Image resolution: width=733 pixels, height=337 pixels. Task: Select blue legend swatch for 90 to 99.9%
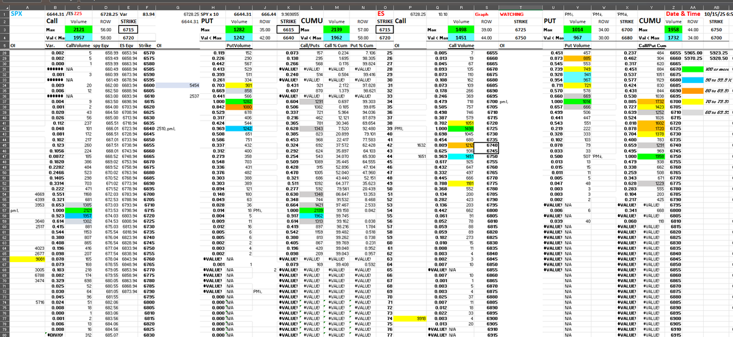pos(693,80)
